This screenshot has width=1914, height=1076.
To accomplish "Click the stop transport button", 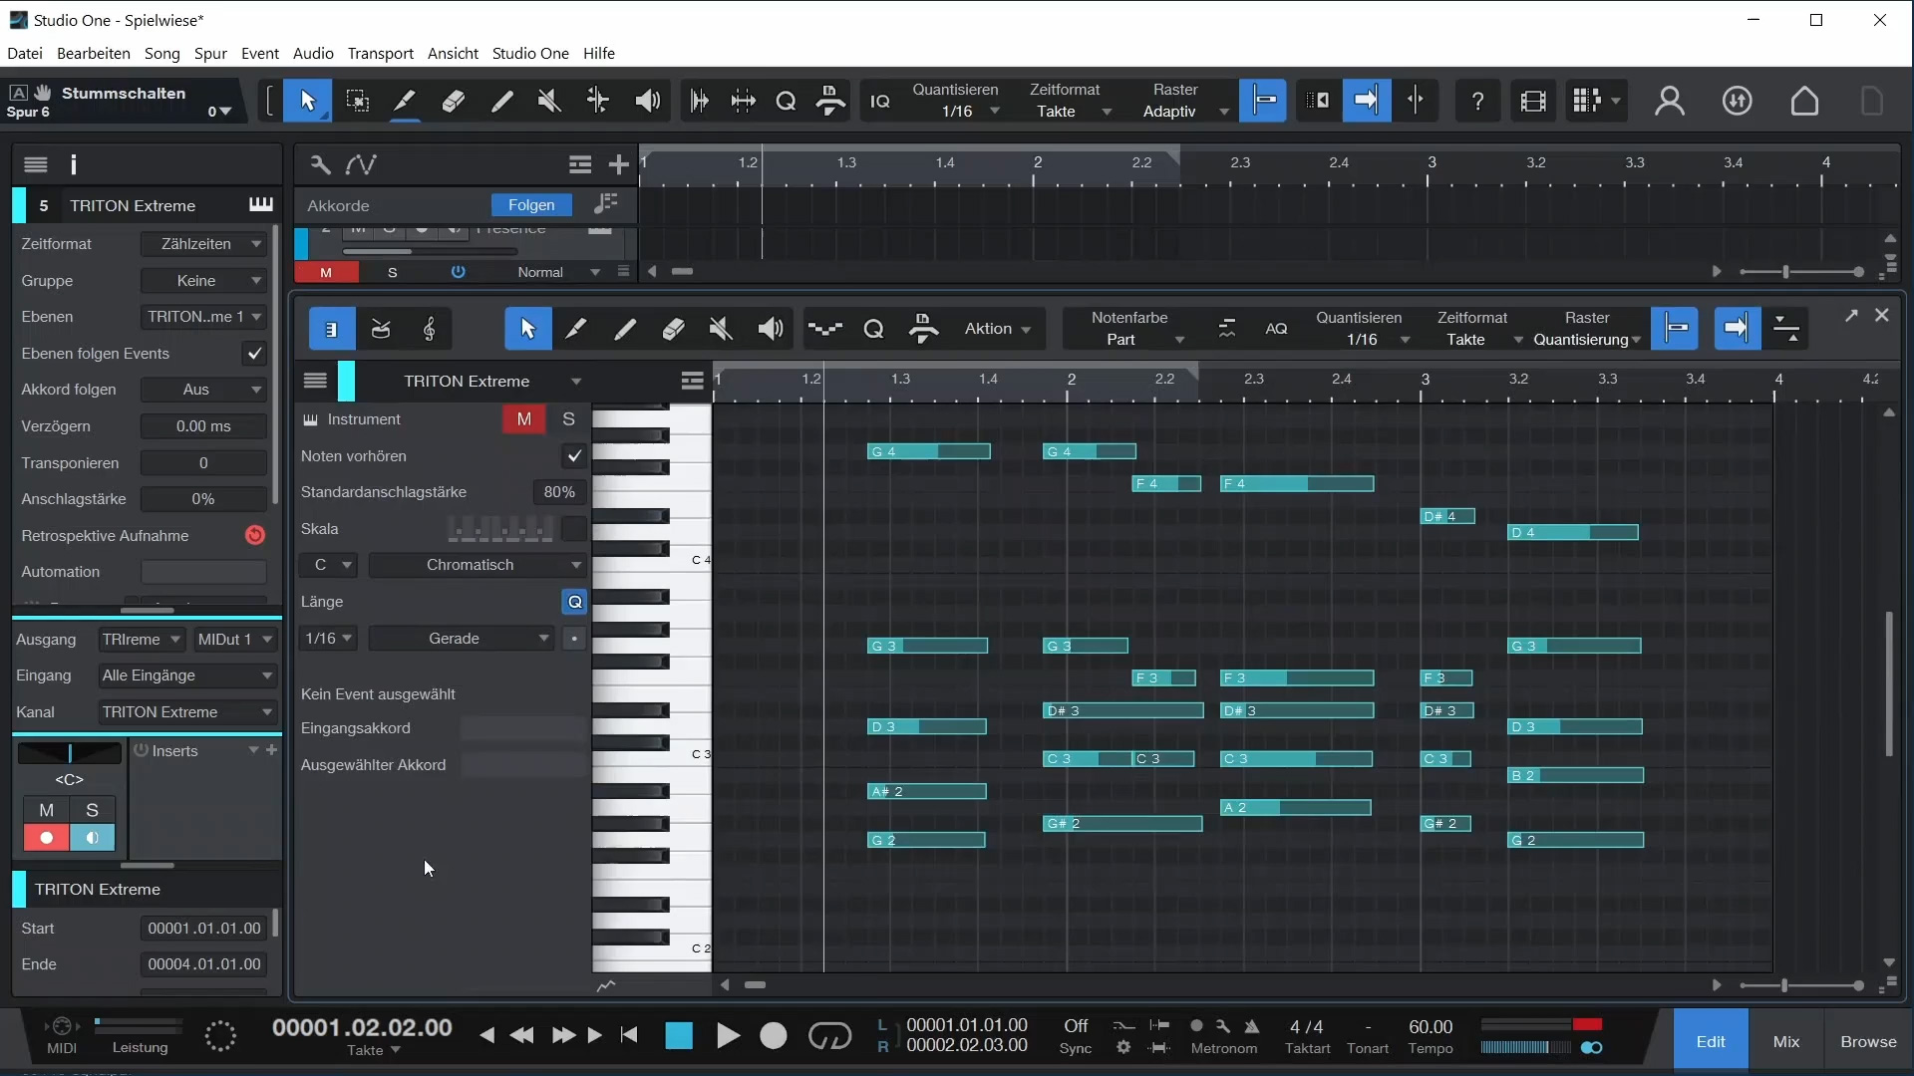I will [x=679, y=1036].
